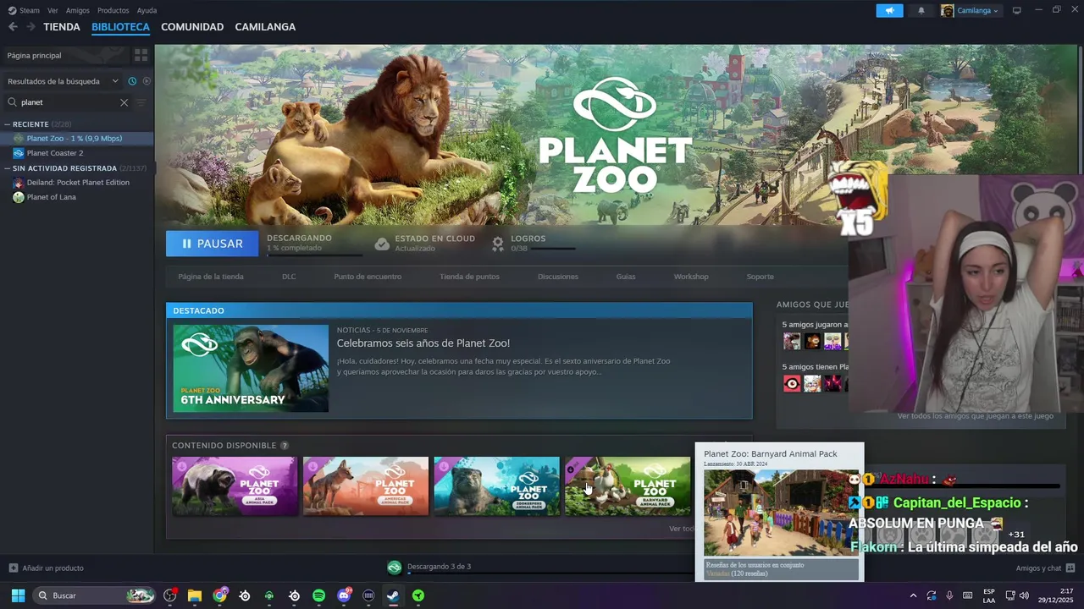Open the Productos menu
Screen dimensions: 1084x609
[x=113, y=10]
